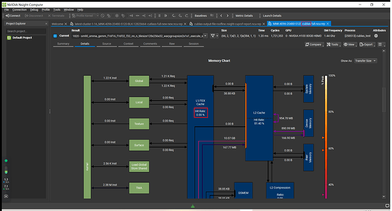
Task: Open the Attributes globe icon
Action: coord(376,36)
